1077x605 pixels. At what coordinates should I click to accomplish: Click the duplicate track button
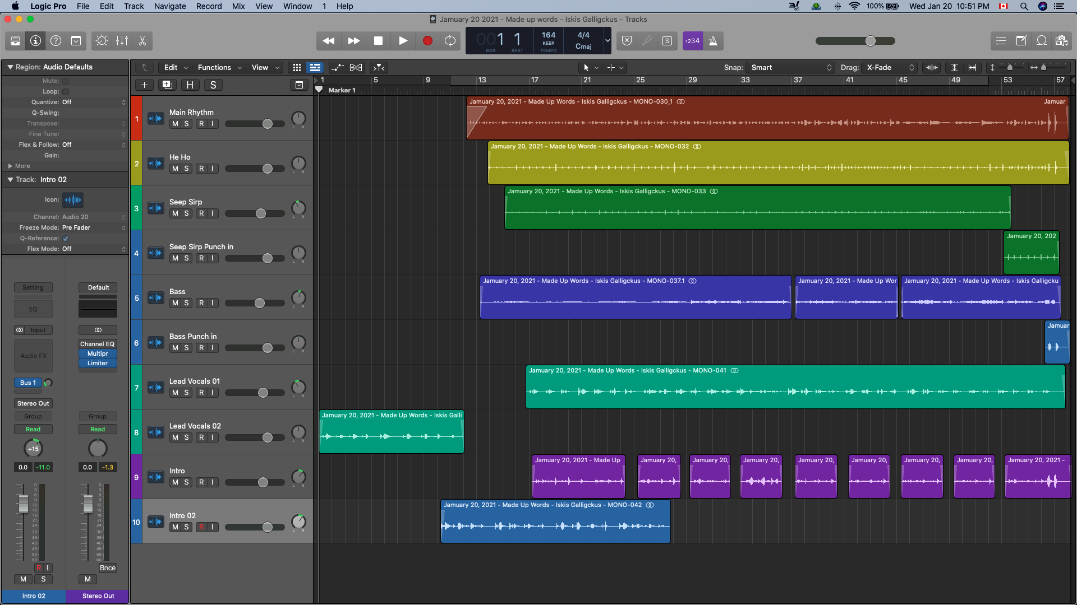click(167, 85)
